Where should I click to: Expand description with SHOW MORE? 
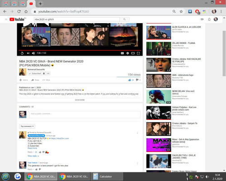click(x=80, y=100)
